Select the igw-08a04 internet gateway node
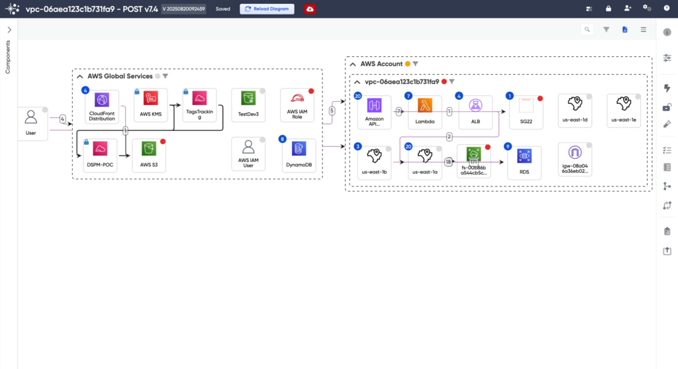The height and width of the screenshot is (369, 678). pos(575,159)
